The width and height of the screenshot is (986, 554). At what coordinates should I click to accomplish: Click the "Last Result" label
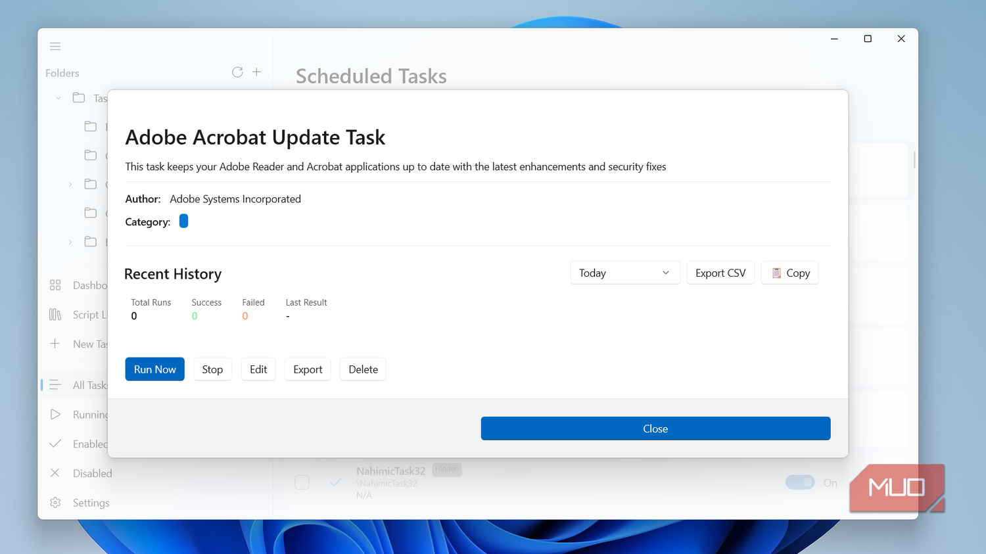306,302
